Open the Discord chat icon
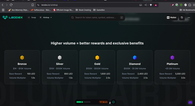This screenshot has height=106, width=195. (190, 102)
